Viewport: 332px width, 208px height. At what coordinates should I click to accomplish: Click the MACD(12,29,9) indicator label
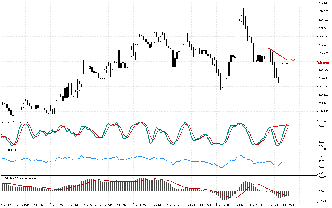(12, 177)
